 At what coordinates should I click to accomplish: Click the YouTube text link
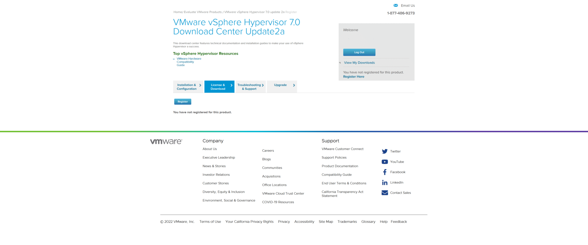(397, 162)
